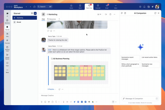Open More in the left sidebar
The height and width of the screenshot is (110, 165).
point(7,71)
